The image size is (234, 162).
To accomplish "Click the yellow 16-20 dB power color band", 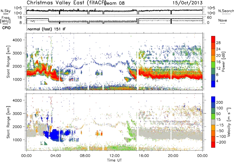I will pyautogui.click(x=213, y=58).
